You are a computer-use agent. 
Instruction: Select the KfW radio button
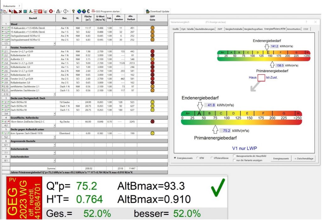tap(197, 158)
